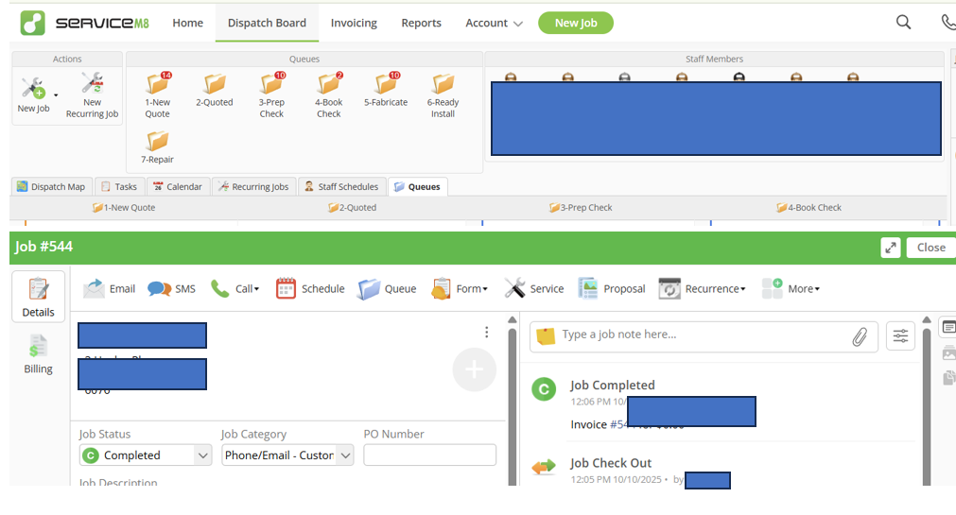Image resolution: width=956 pixels, height=515 pixels.
Task: Open the note filter settings icon
Action: click(900, 335)
